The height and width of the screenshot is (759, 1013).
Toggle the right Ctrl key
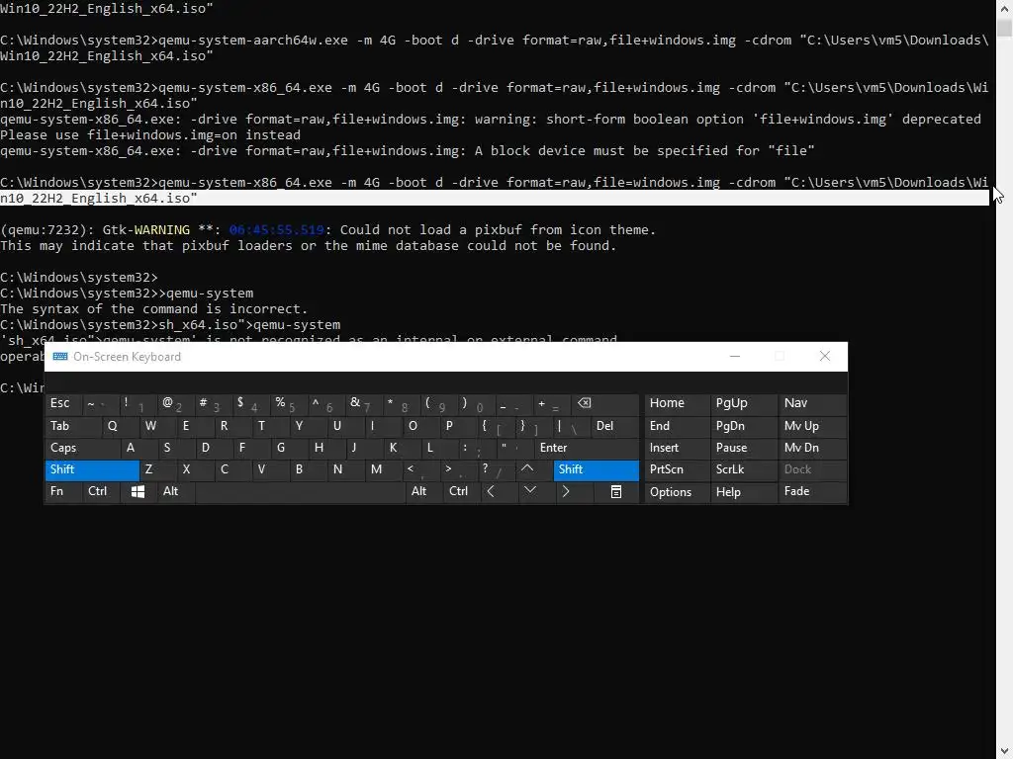pos(461,492)
